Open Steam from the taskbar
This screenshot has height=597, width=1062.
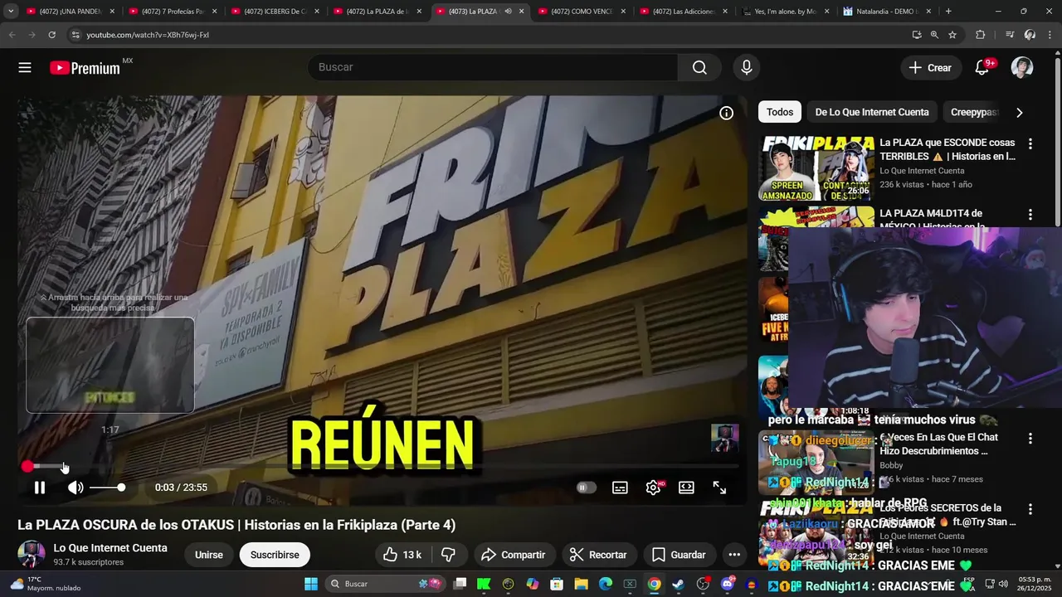tap(678, 584)
